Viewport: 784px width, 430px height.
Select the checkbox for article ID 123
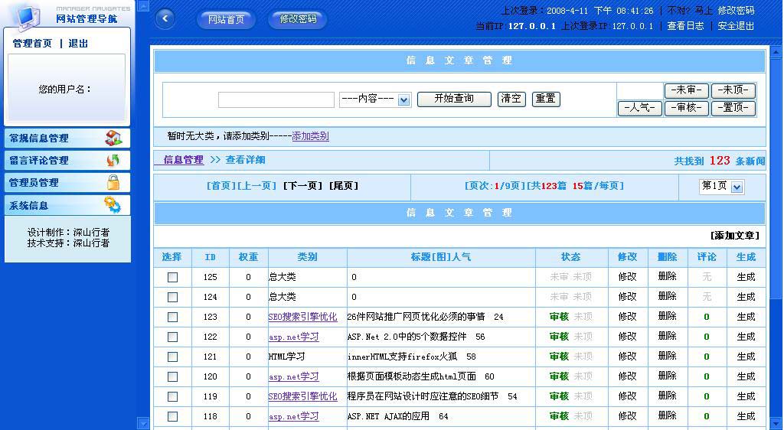[x=172, y=317]
